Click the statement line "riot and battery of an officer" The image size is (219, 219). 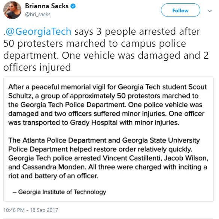(x=53, y=176)
